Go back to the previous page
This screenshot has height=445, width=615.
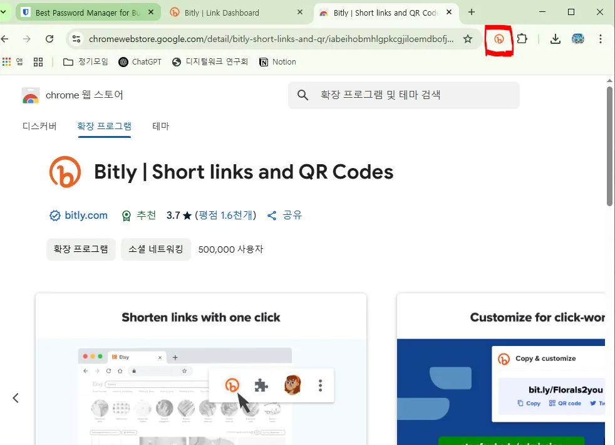[x=5, y=39]
